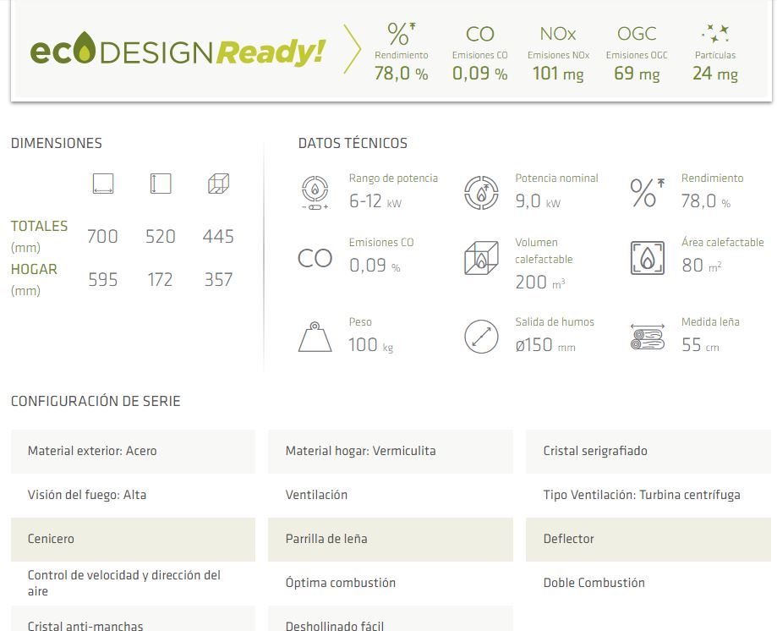This screenshot has height=631, width=777.
Task: Click the "Deflector" cell
Action: [648, 540]
